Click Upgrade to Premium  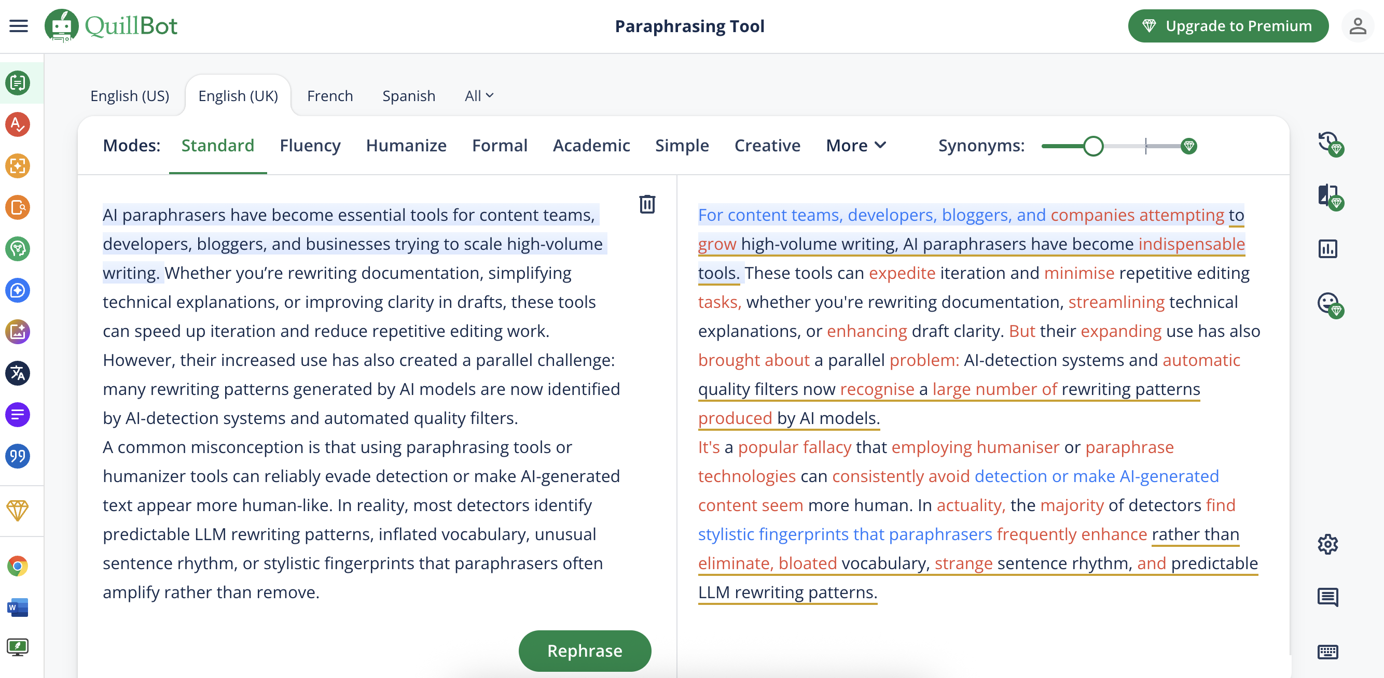tap(1228, 26)
